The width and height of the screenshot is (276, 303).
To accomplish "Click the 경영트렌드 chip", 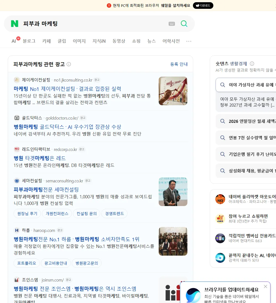I will [115, 213].
